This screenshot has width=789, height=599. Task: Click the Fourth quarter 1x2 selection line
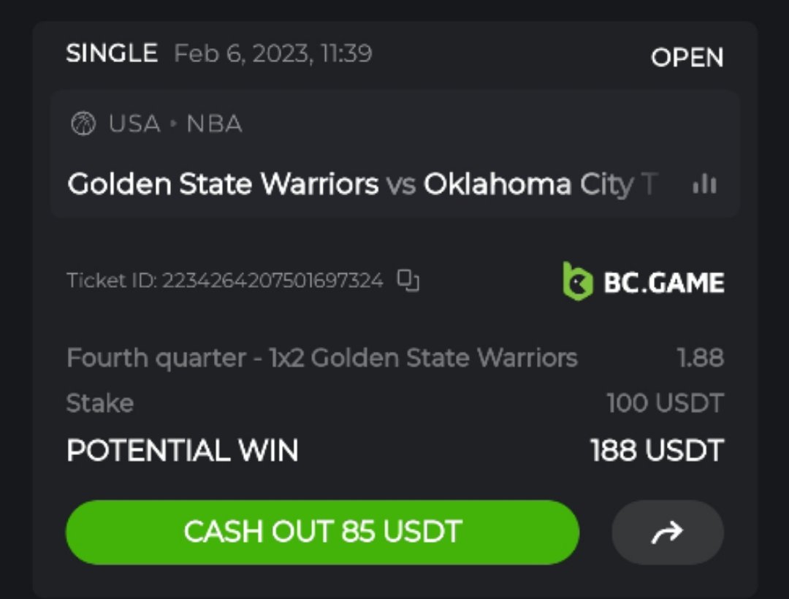[x=321, y=358]
